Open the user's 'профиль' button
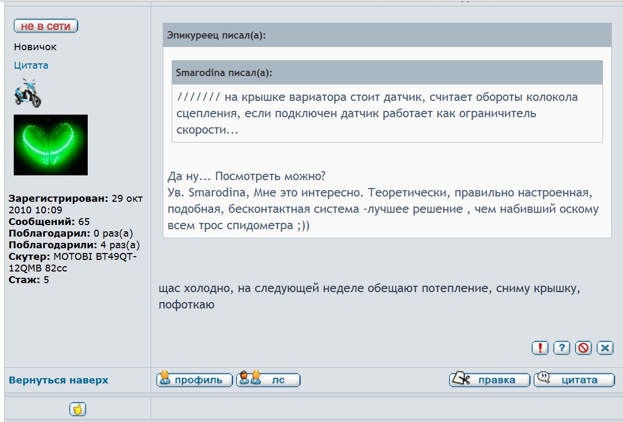 point(194,380)
